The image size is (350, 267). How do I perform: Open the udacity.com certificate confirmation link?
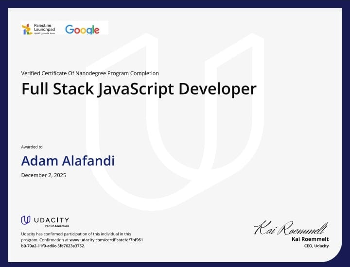[82, 243]
